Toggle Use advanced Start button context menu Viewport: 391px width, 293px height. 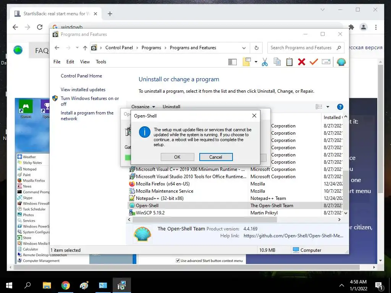178,261
